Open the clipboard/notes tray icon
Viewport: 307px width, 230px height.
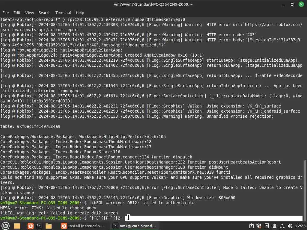267,226
